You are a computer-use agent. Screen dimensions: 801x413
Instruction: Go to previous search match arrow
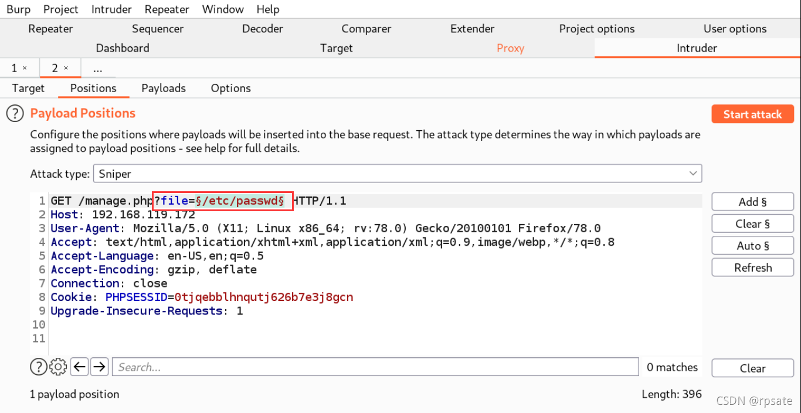click(80, 367)
